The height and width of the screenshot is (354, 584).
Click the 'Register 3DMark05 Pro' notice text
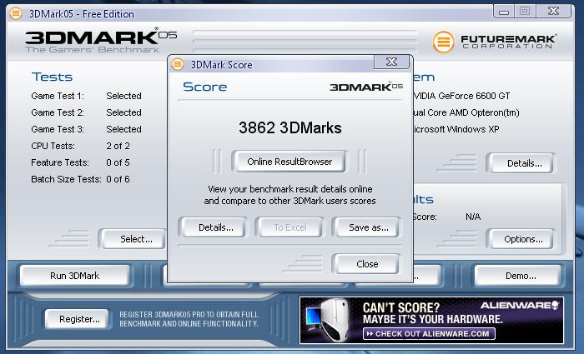coord(189,319)
